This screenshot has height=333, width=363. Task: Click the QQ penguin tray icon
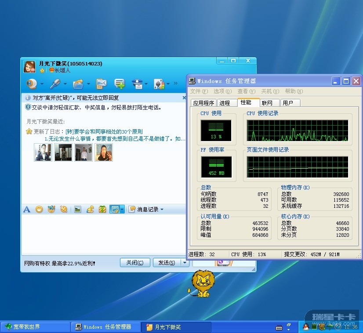pyautogui.click(x=306, y=327)
